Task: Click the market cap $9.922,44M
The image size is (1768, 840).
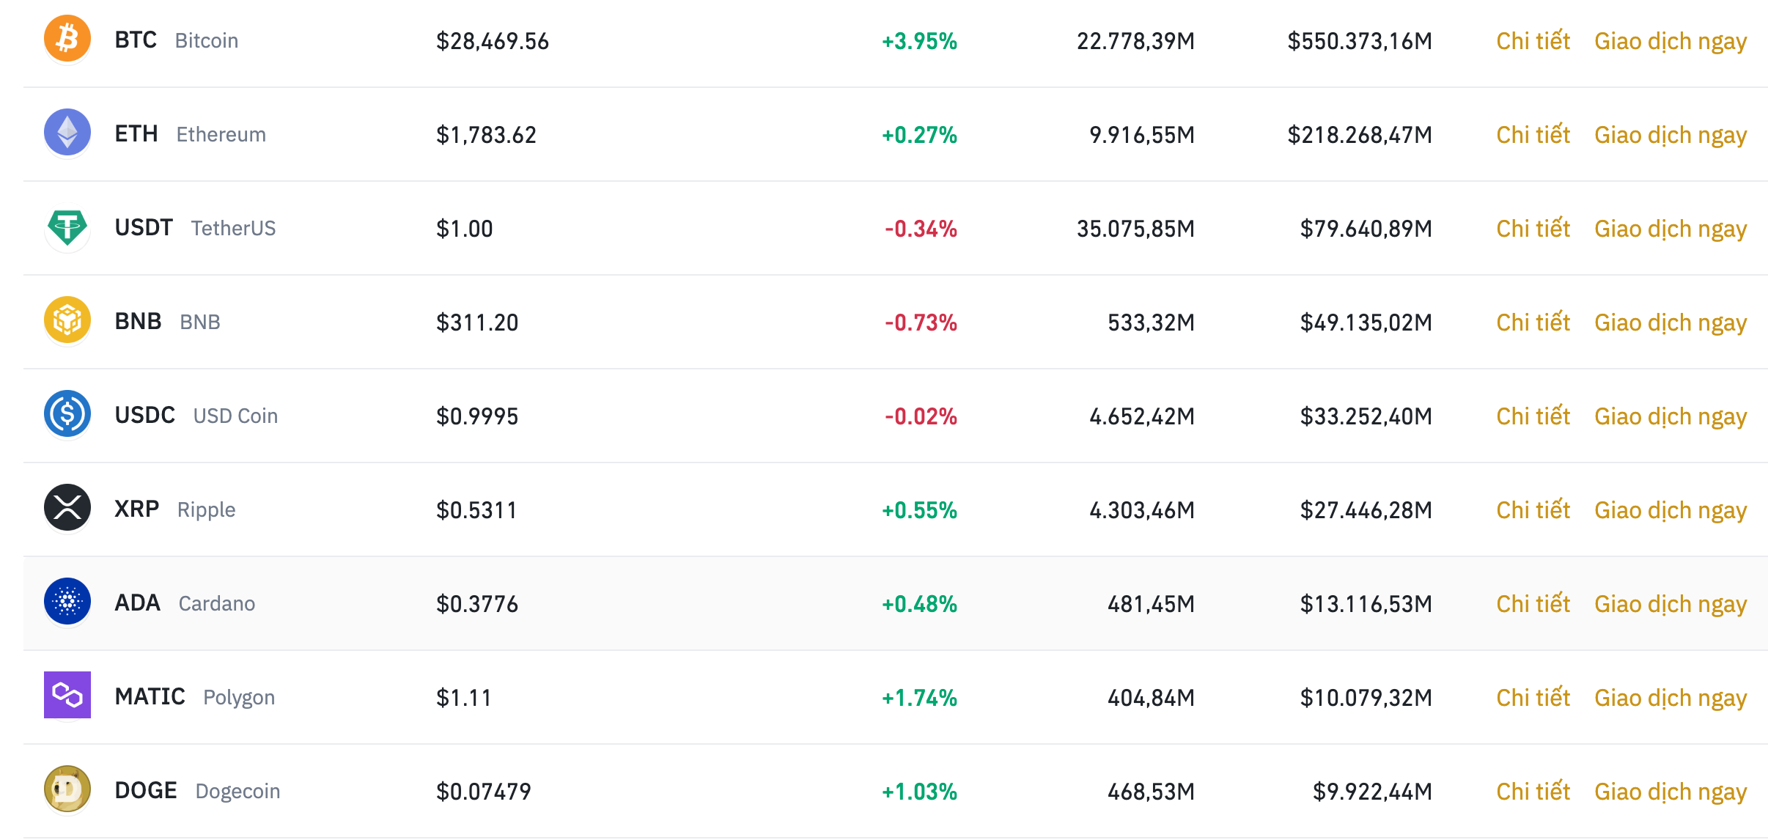Action: tap(1372, 792)
